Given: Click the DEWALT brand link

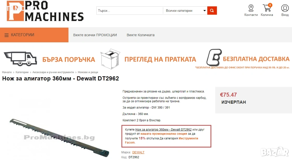Looking at the screenshot, I should coord(138,152).
